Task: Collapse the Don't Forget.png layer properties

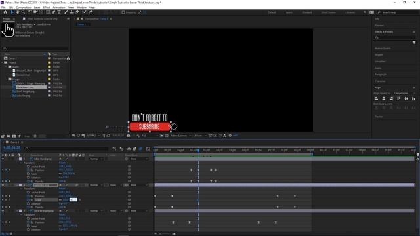Action: [17, 211]
